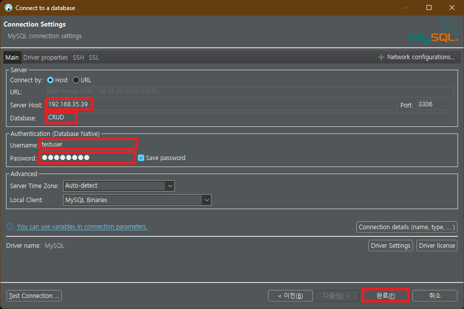Screen dimensions: 464x309
Task: Click the Username field with testuser
Action: 88,144
